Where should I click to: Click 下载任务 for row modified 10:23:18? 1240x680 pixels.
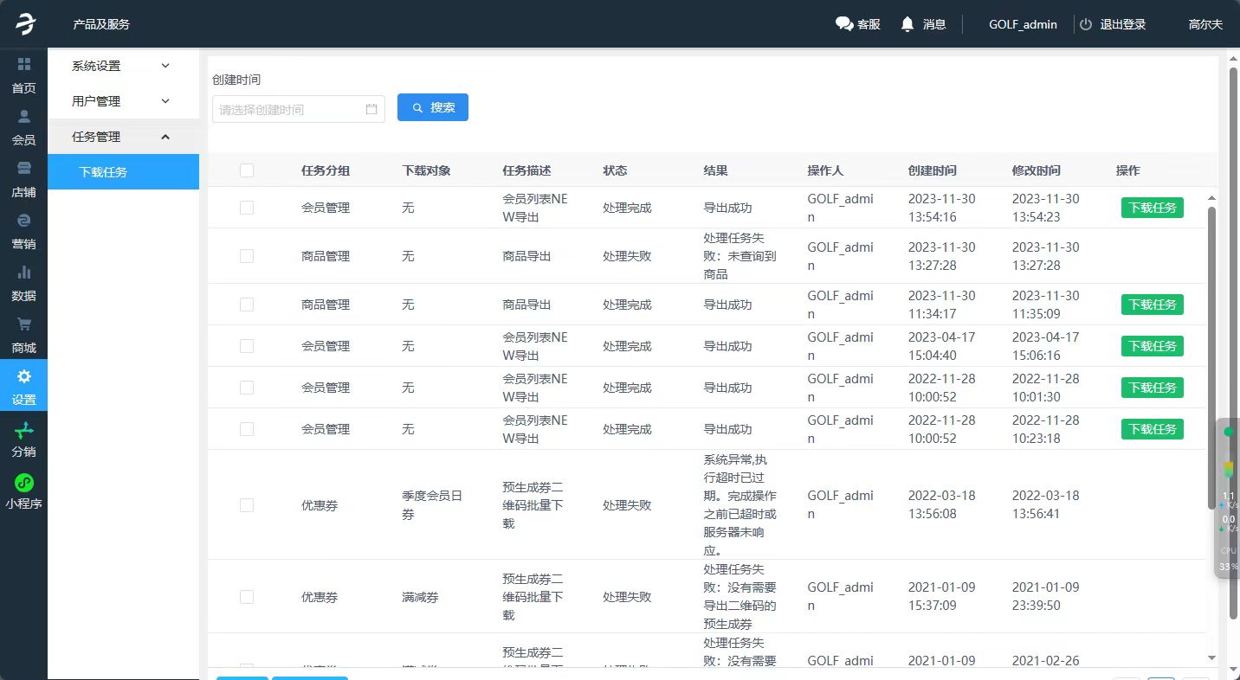(1152, 429)
